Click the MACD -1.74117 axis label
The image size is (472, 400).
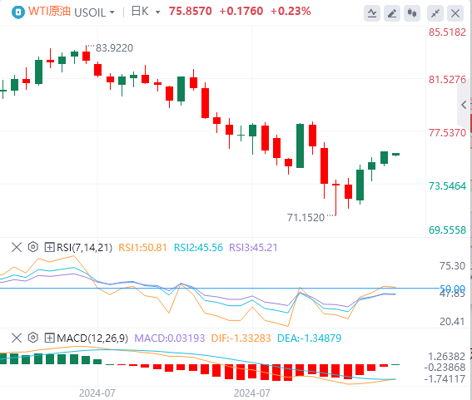coord(445,379)
